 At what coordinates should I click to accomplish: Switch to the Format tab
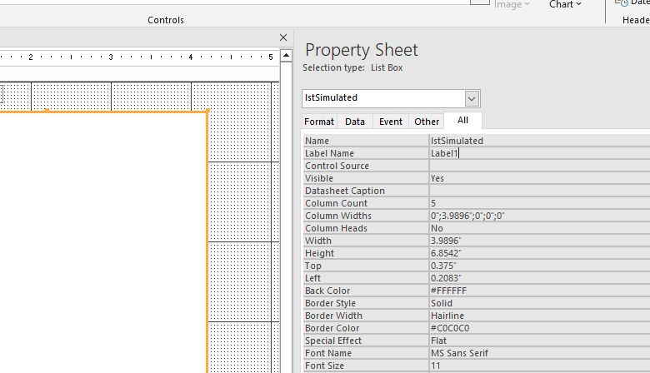(x=319, y=122)
